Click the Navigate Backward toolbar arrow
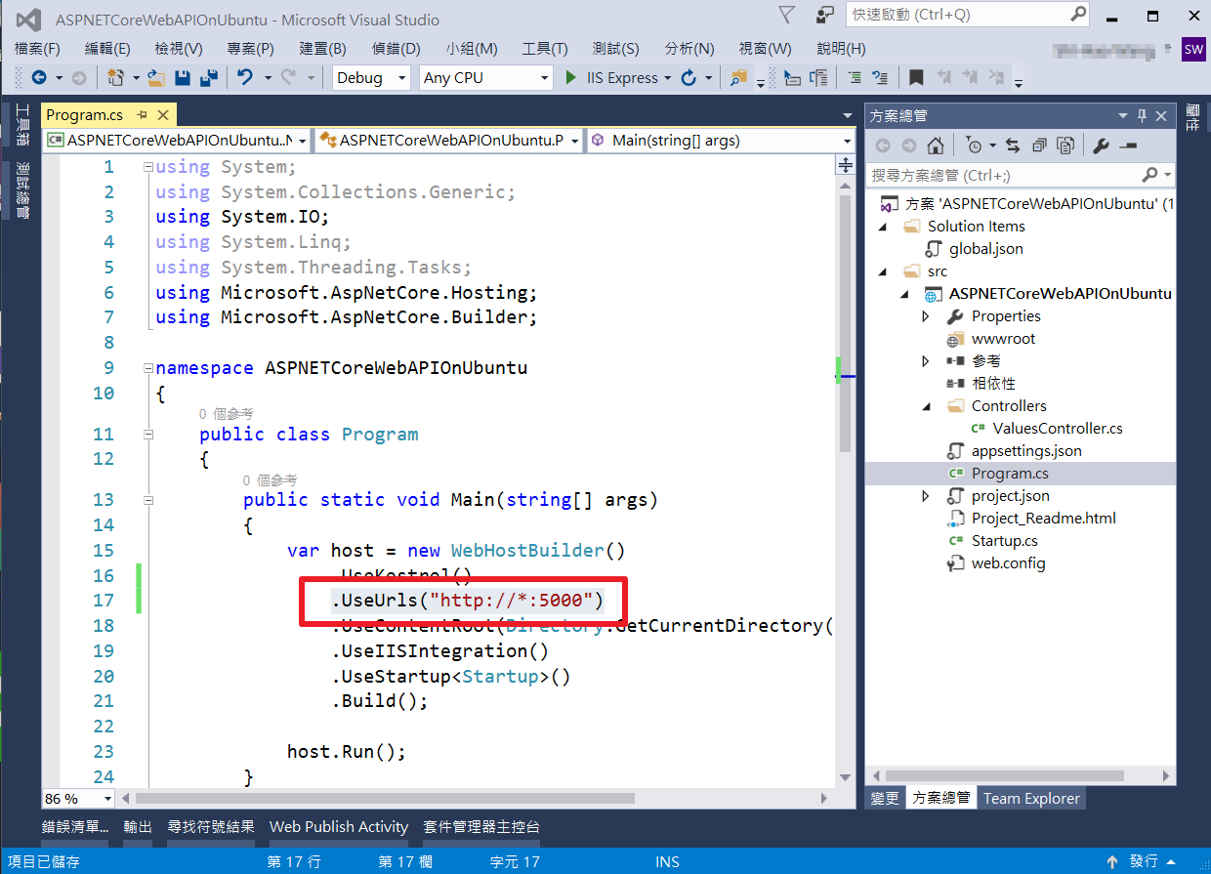 (x=39, y=78)
